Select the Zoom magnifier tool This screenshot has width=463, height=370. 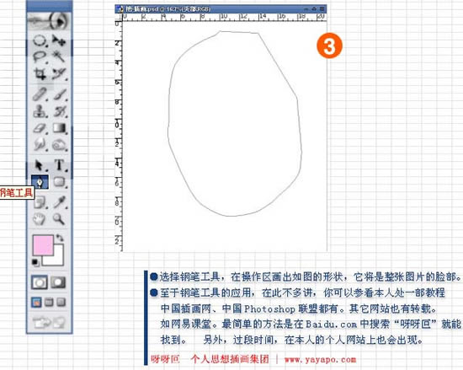point(59,219)
